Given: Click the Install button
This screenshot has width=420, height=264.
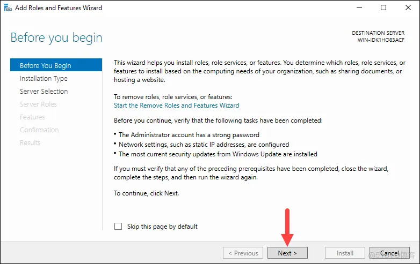Looking at the screenshot, I should [345, 253].
